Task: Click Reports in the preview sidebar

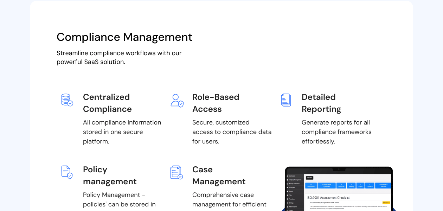Action: 291,191
